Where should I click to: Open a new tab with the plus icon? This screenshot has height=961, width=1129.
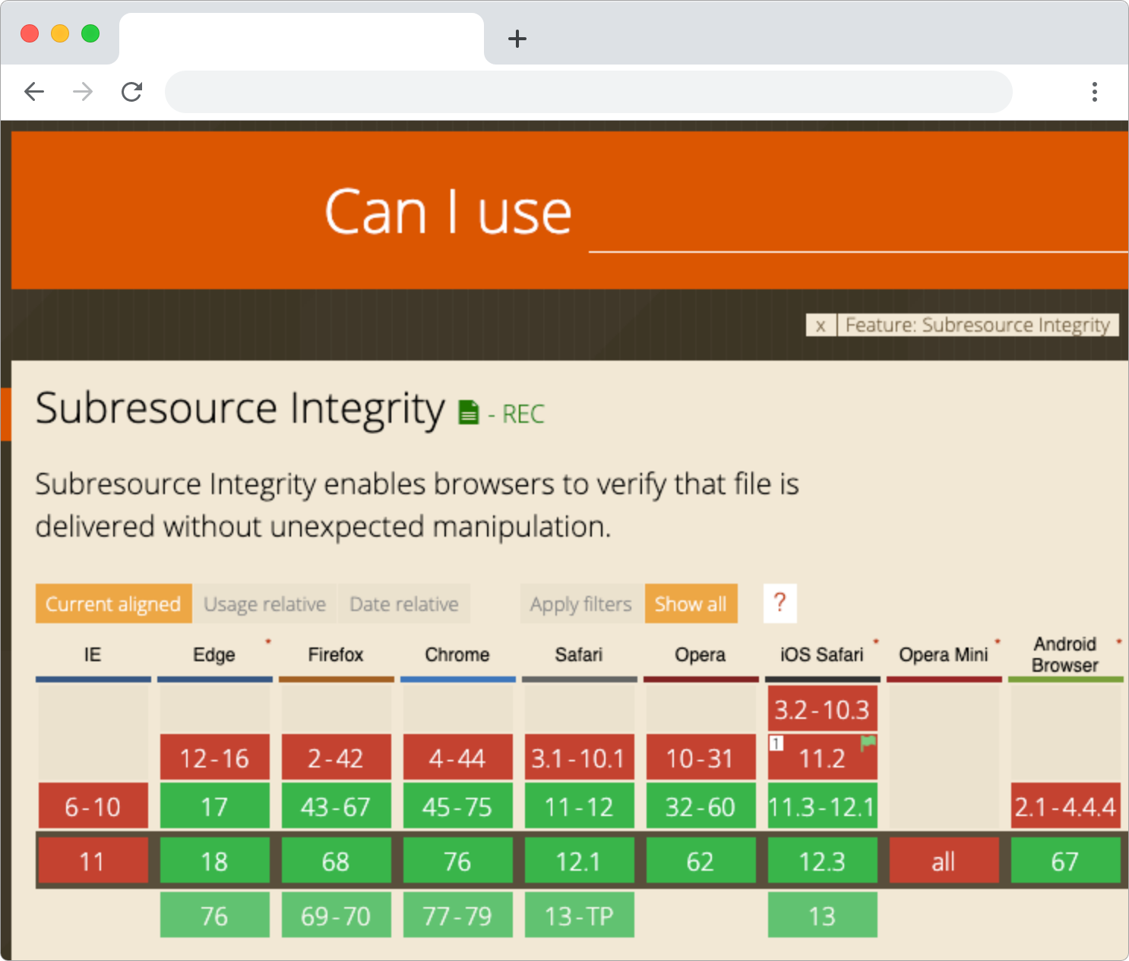click(x=517, y=39)
